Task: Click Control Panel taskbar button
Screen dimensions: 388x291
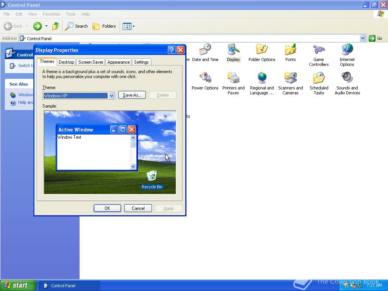Action: click(70, 286)
